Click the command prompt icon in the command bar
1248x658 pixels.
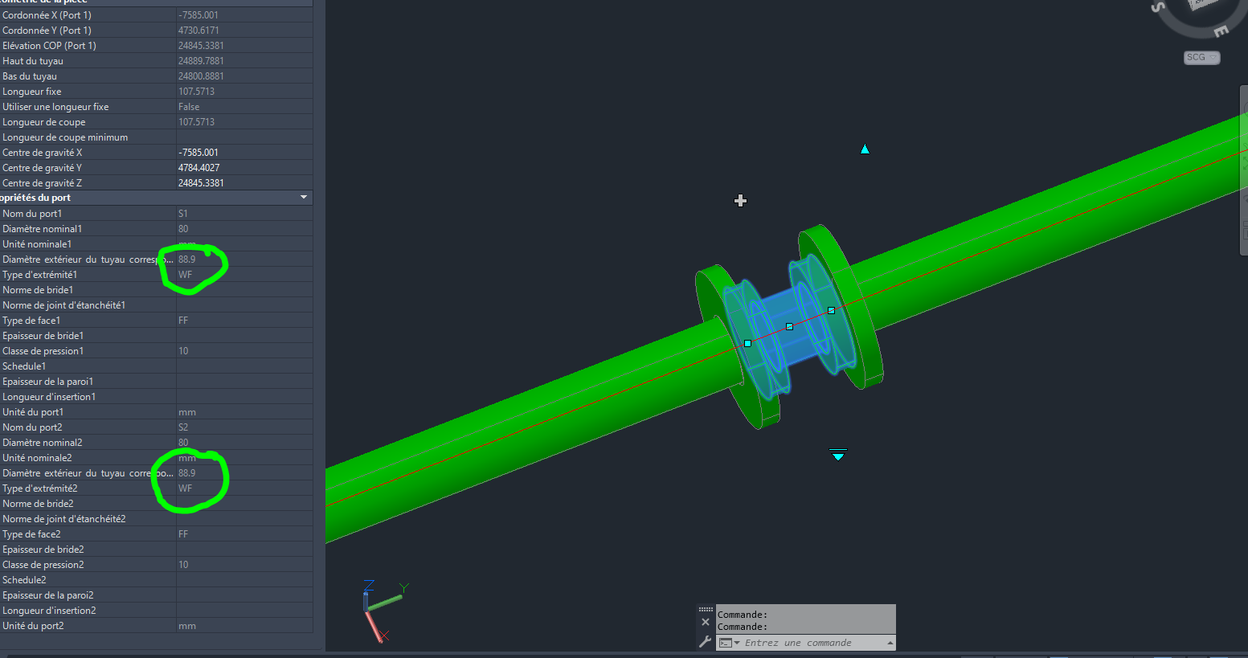pos(726,642)
